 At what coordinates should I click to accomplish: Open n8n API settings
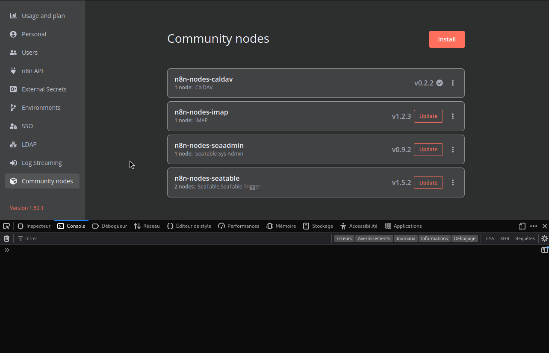[x=42, y=71]
